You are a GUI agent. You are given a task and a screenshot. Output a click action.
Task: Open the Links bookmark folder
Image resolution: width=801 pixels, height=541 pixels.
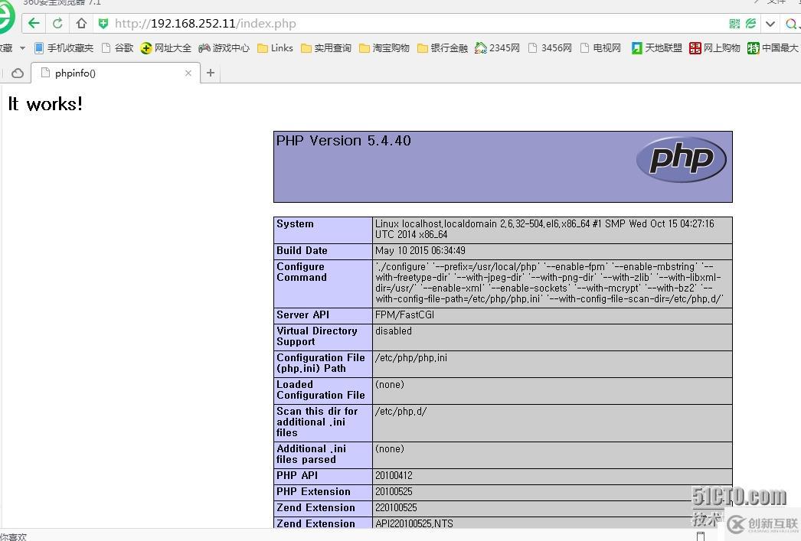(x=275, y=48)
